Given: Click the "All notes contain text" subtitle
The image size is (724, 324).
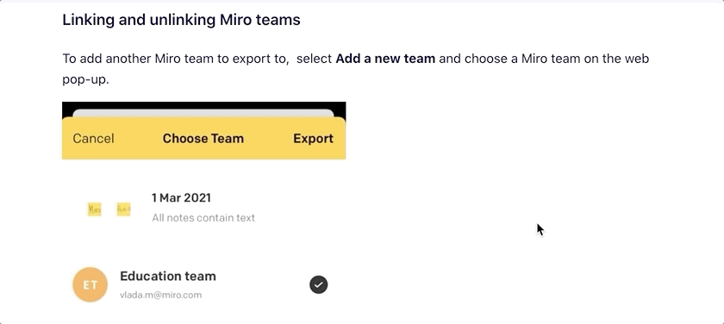Looking at the screenshot, I should point(203,218).
